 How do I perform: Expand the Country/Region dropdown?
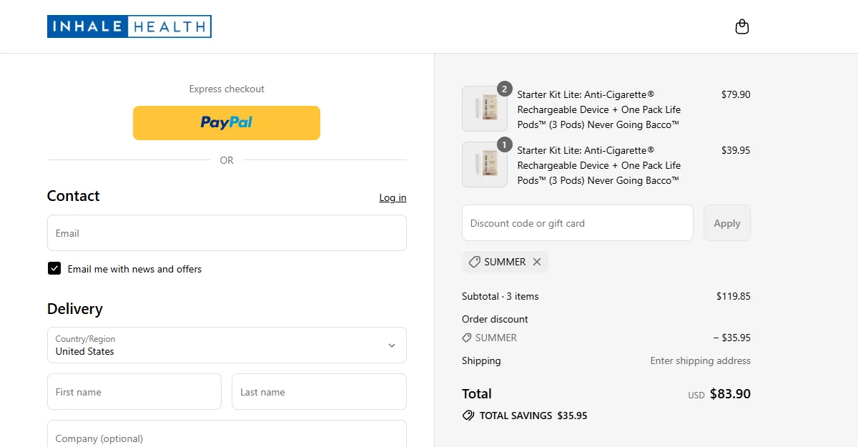227,345
